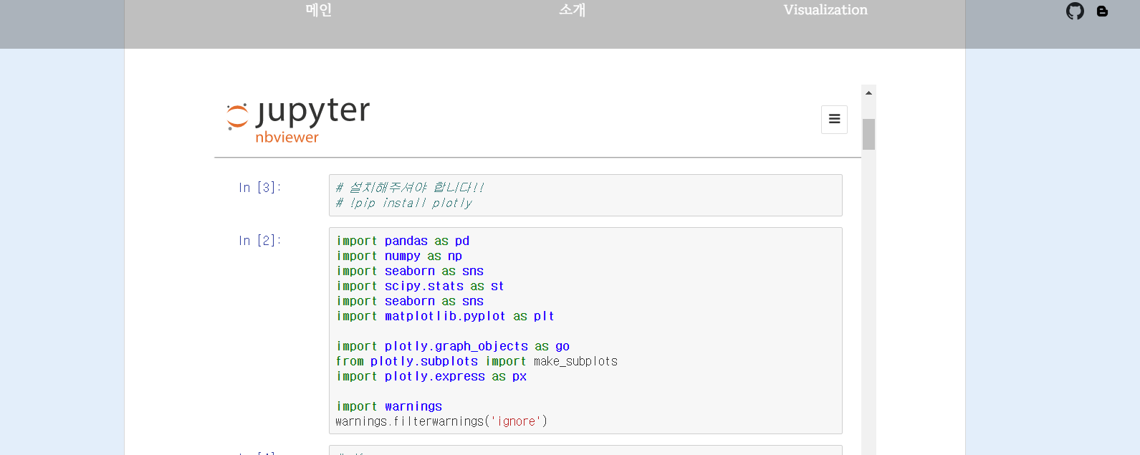1140x455 pixels.
Task: Click the 'import plotly.express as px' line
Action: (x=431, y=376)
